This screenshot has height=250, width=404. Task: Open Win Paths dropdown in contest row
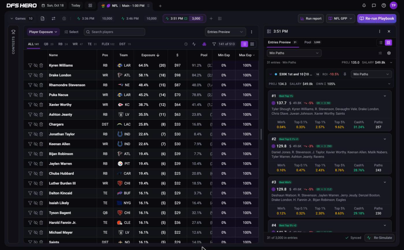(x=371, y=74)
